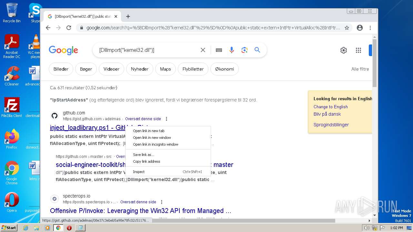This screenshot has height=232, width=413.
Task: Select Bøger filter tab
Action: (86, 69)
